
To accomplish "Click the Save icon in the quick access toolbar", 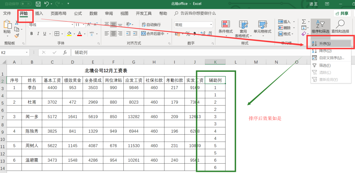I will tap(38, 4).
